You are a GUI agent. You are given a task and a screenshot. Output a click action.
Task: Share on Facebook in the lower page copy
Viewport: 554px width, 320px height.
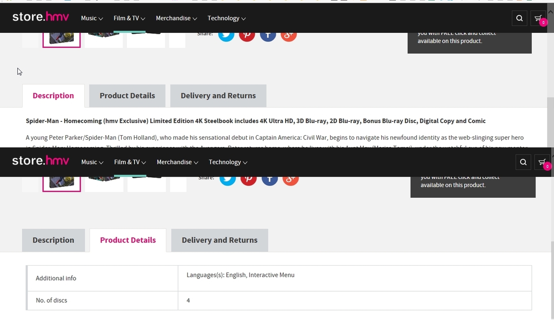tap(270, 180)
